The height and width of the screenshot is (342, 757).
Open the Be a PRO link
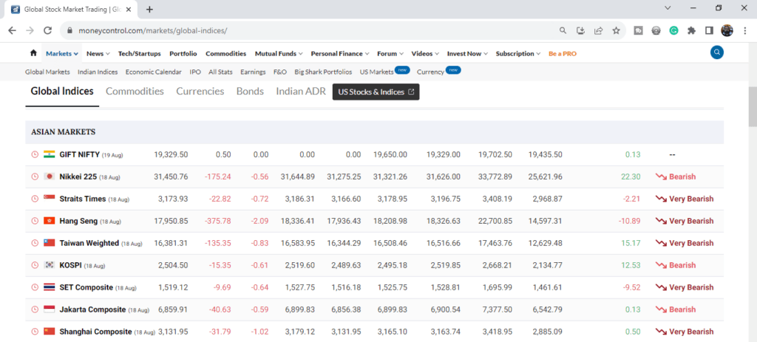tap(563, 53)
